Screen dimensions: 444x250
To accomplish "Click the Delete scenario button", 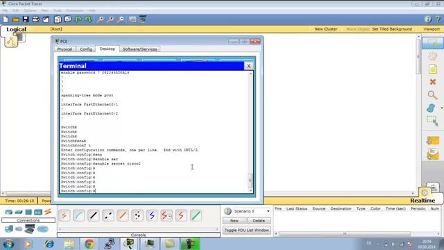I will (259, 221).
